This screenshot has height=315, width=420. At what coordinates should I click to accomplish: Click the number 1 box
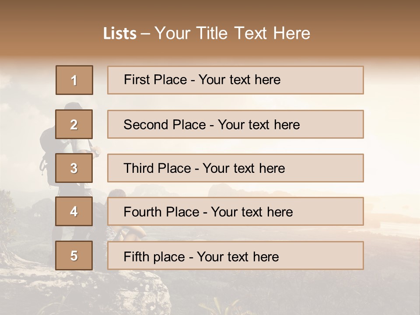click(x=74, y=80)
